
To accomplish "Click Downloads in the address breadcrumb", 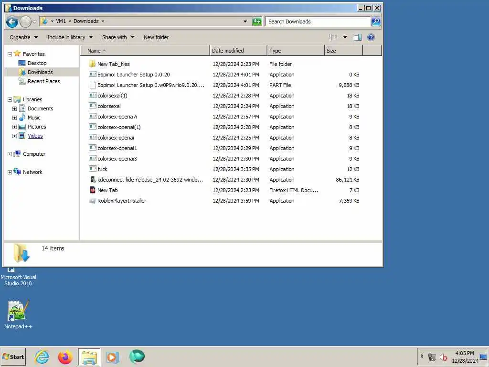I will [x=86, y=21].
